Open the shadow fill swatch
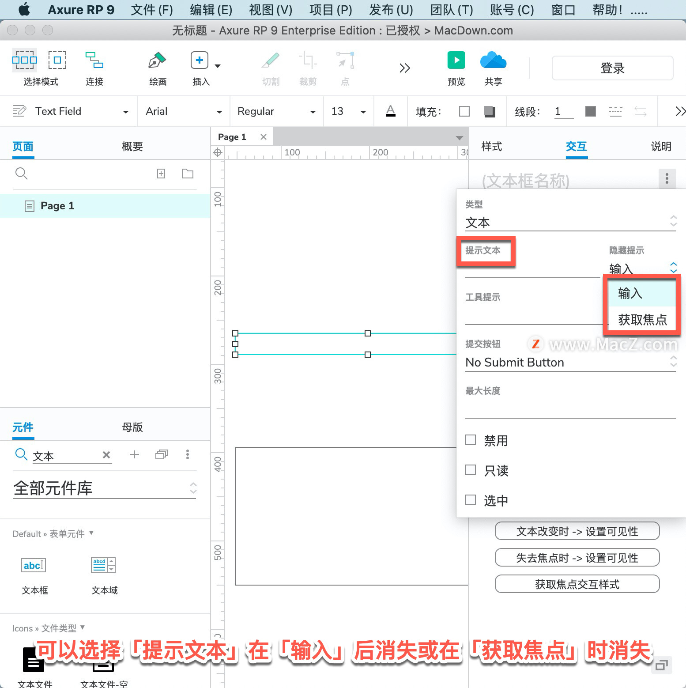The image size is (686, 688). [x=490, y=111]
